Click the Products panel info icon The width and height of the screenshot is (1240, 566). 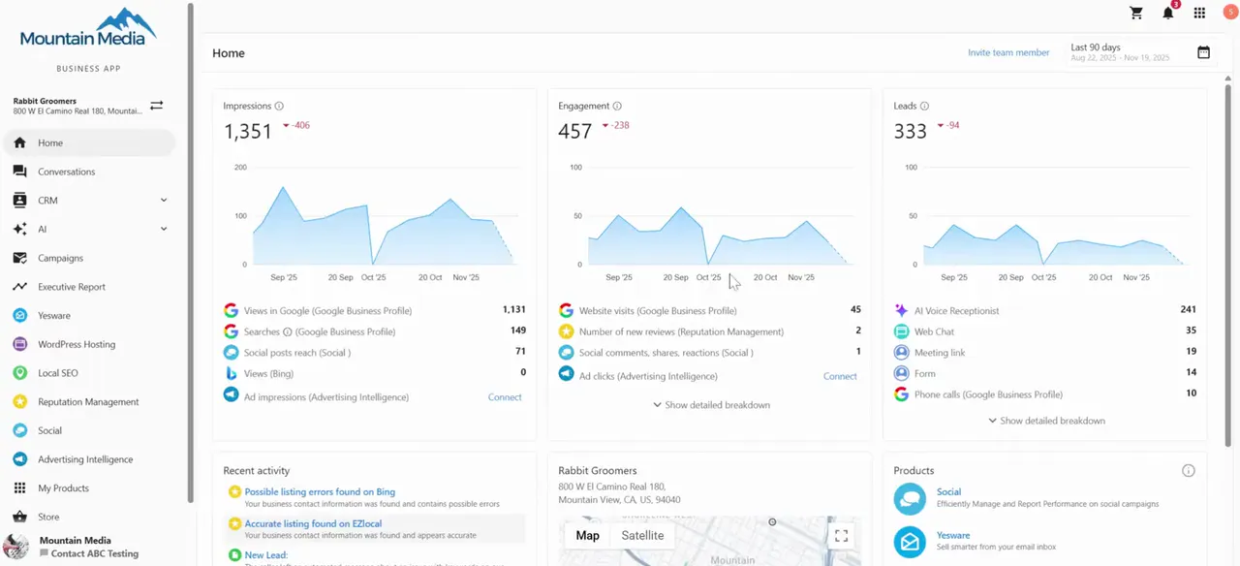click(1189, 471)
